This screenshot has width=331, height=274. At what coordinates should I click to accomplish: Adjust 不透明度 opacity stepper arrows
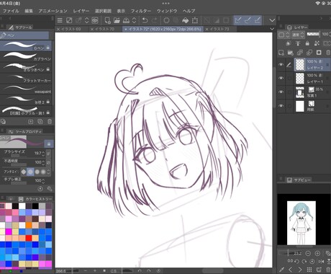pyautogui.click(x=43, y=163)
